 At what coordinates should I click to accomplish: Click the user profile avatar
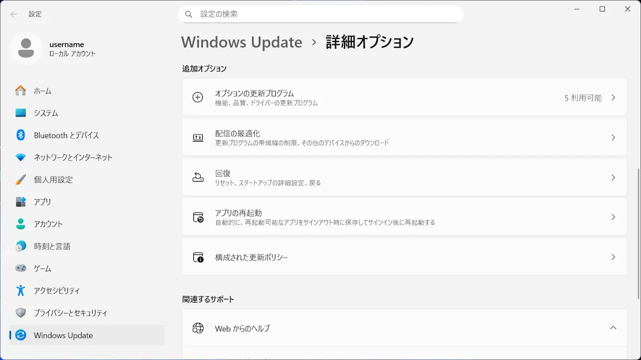[26, 48]
